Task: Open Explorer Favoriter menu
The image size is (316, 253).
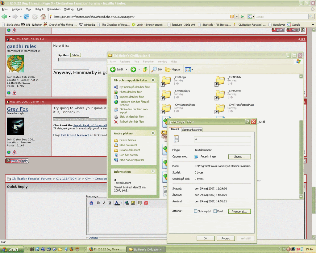Action: [x=148, y=61]
